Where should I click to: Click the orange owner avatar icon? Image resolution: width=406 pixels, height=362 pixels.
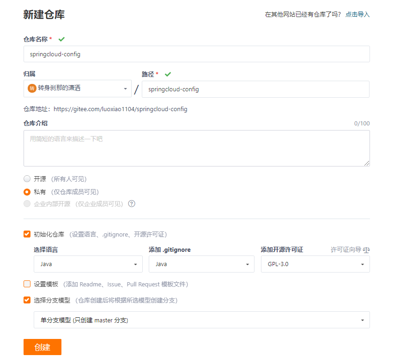click(32, 89)
